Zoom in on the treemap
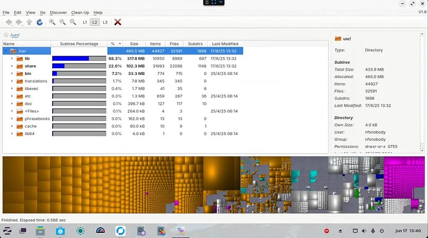Viewport: 428px width, 238px height. (52, 22)
